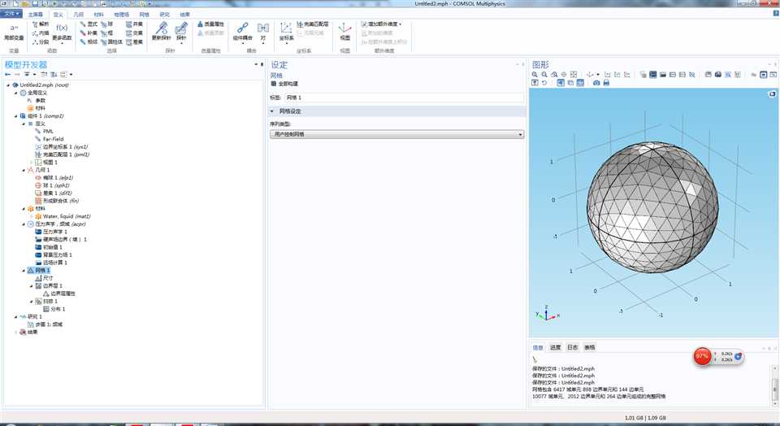Screen dimensions: 780x426
Task: Click the back arrow in model builder toolbar
Action: [8, 75]
